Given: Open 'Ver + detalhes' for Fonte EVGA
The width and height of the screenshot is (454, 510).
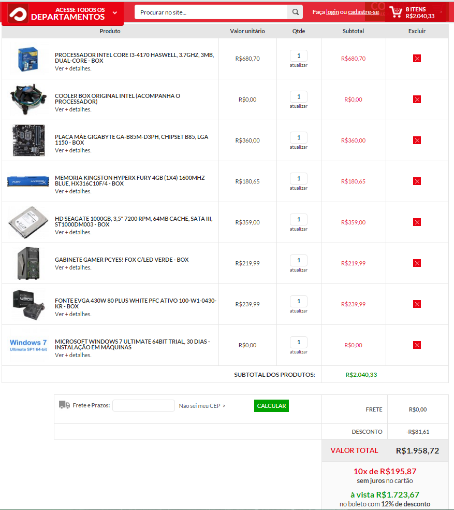Looking at the screenshot, I should 73,315.
